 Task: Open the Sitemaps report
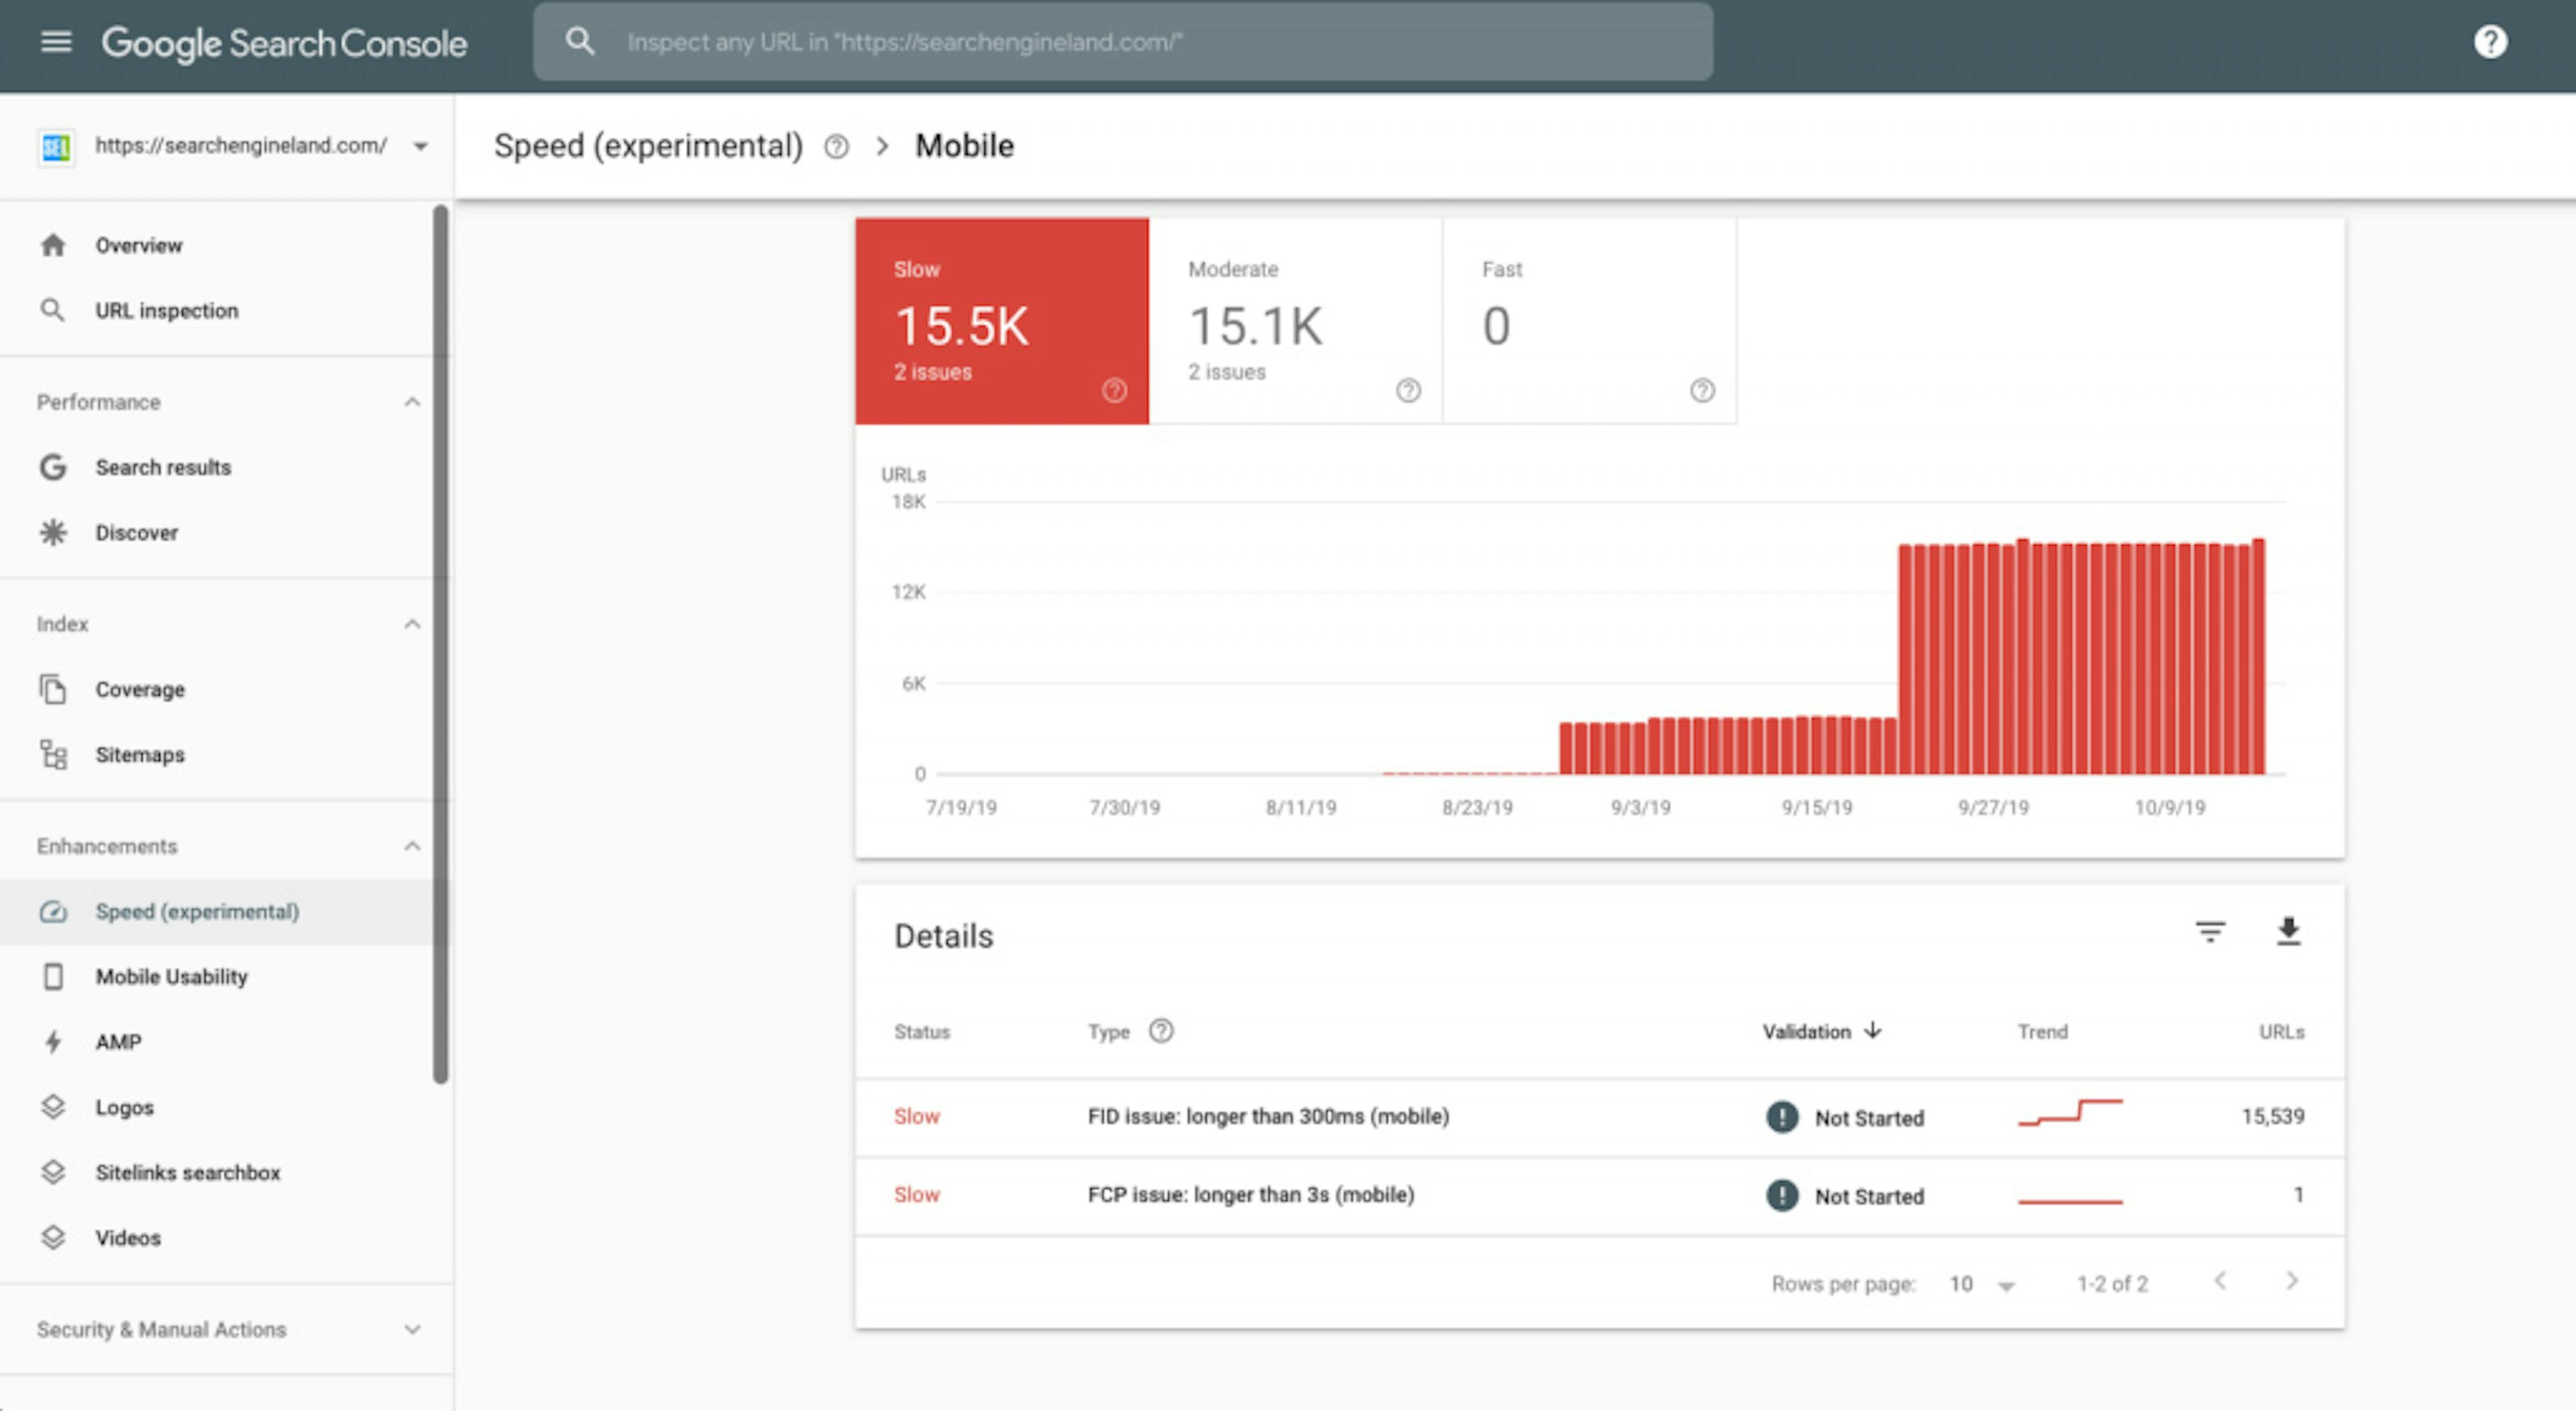tap(139, 754)
